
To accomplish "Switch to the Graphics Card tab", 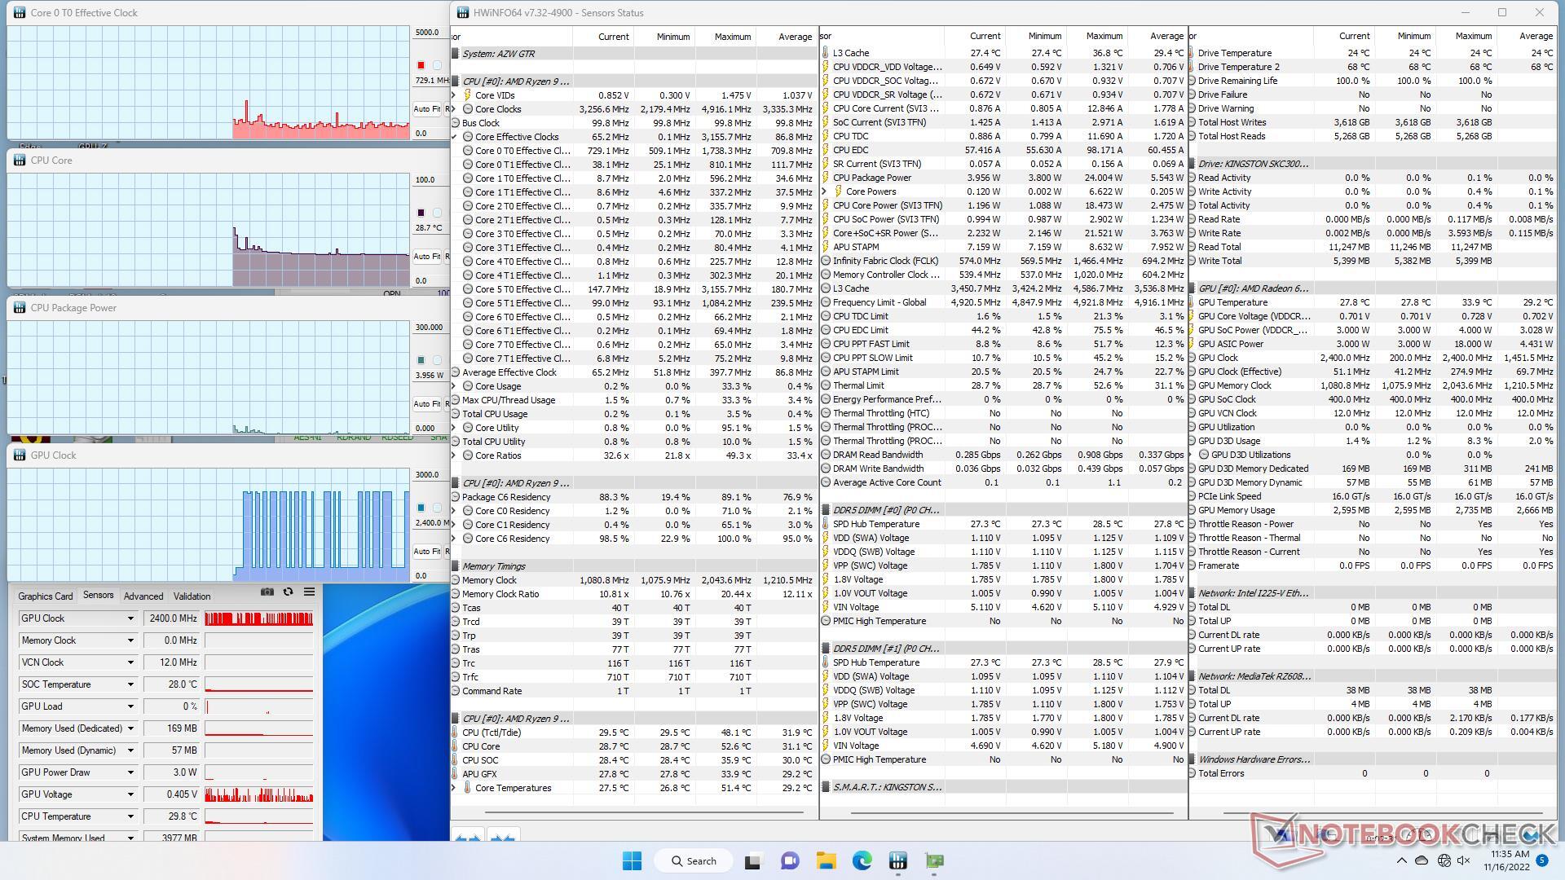I will [46, 596].
